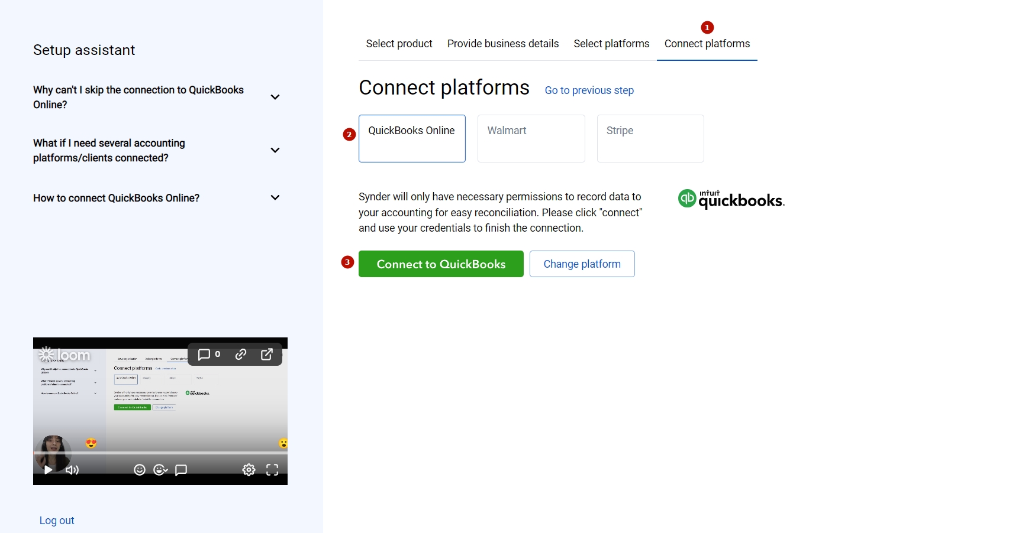Click the Intuit QuickBooks logo

(731, 200)
